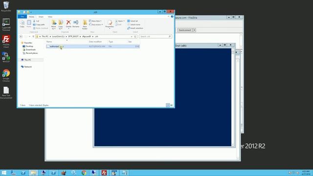Image resolution: width=313 pixels, height=176 pixels.
Task: Open Desktop in the navigation pane
Action: tap(28, 46)
